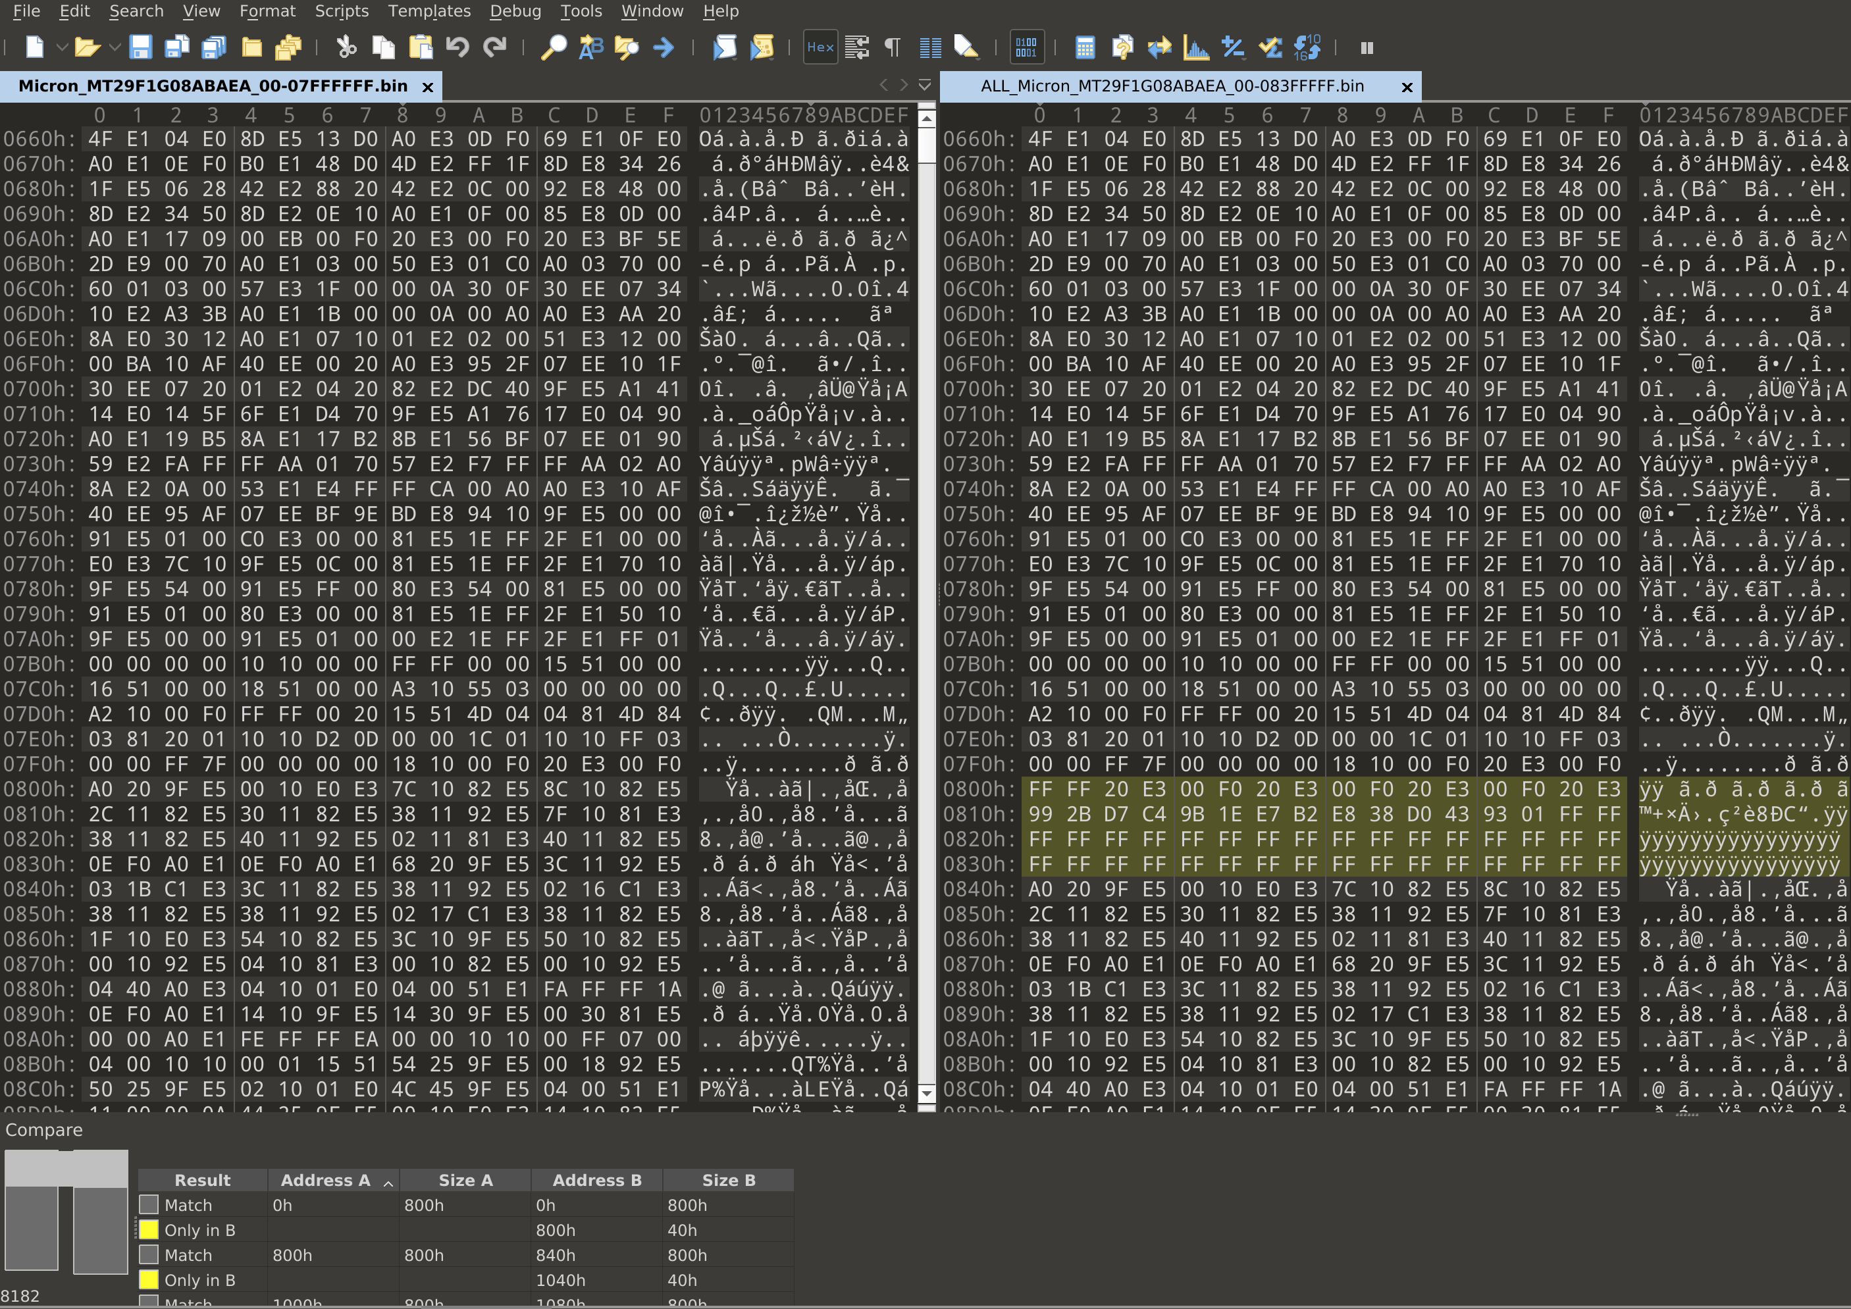The width and height of the screenshot is (1851, 1309).
Task: Click the gray swatch for Match at 840h
Action: tap(148, 1254)
